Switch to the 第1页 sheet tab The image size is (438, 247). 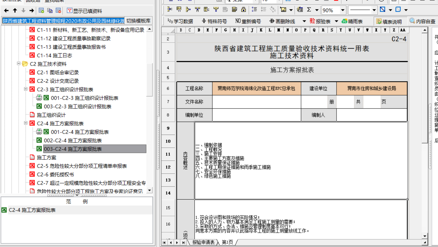click(227, 242)
